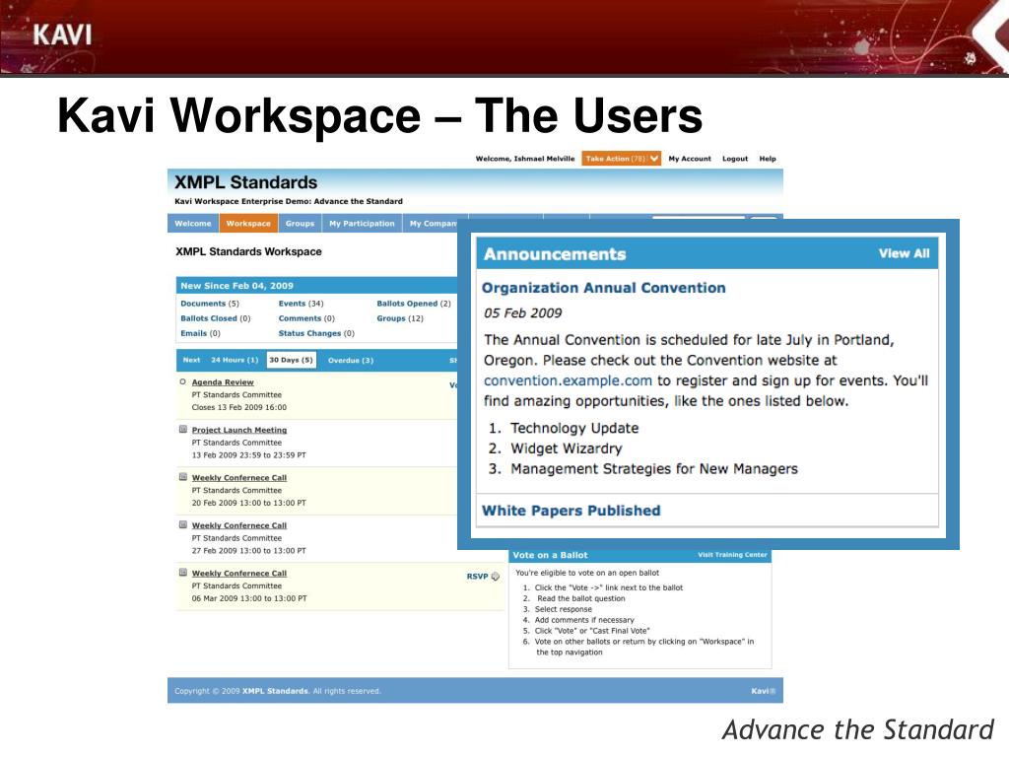This screenshot has height=757, width=1009.
Task: Open Weekly Conference Call on 20 Feb 2009
Action: pos(239,478)
